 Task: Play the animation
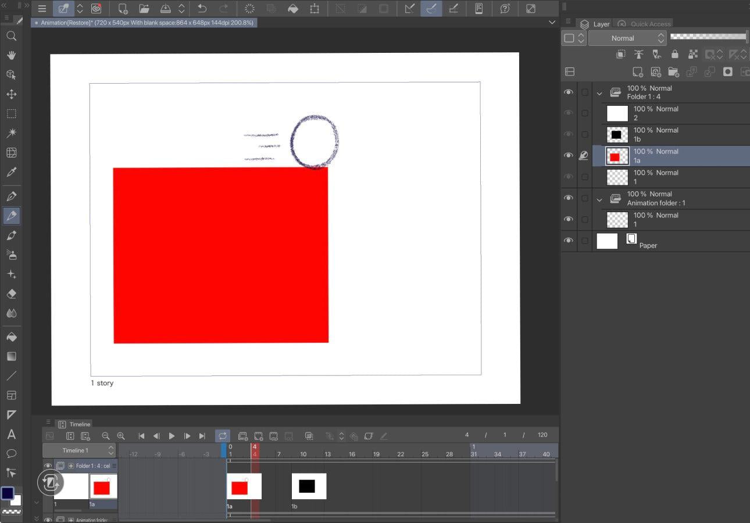click(x=172, y=436)
